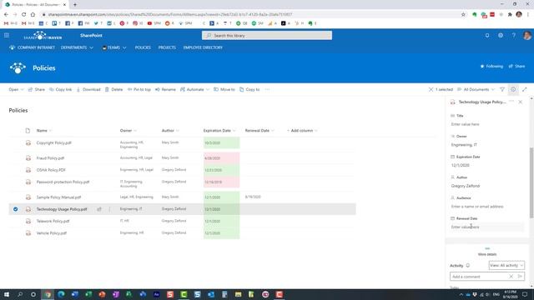Click the details panel vertical scrollbar
This screenshot has height=300, width=534.
tap(531, 183)
